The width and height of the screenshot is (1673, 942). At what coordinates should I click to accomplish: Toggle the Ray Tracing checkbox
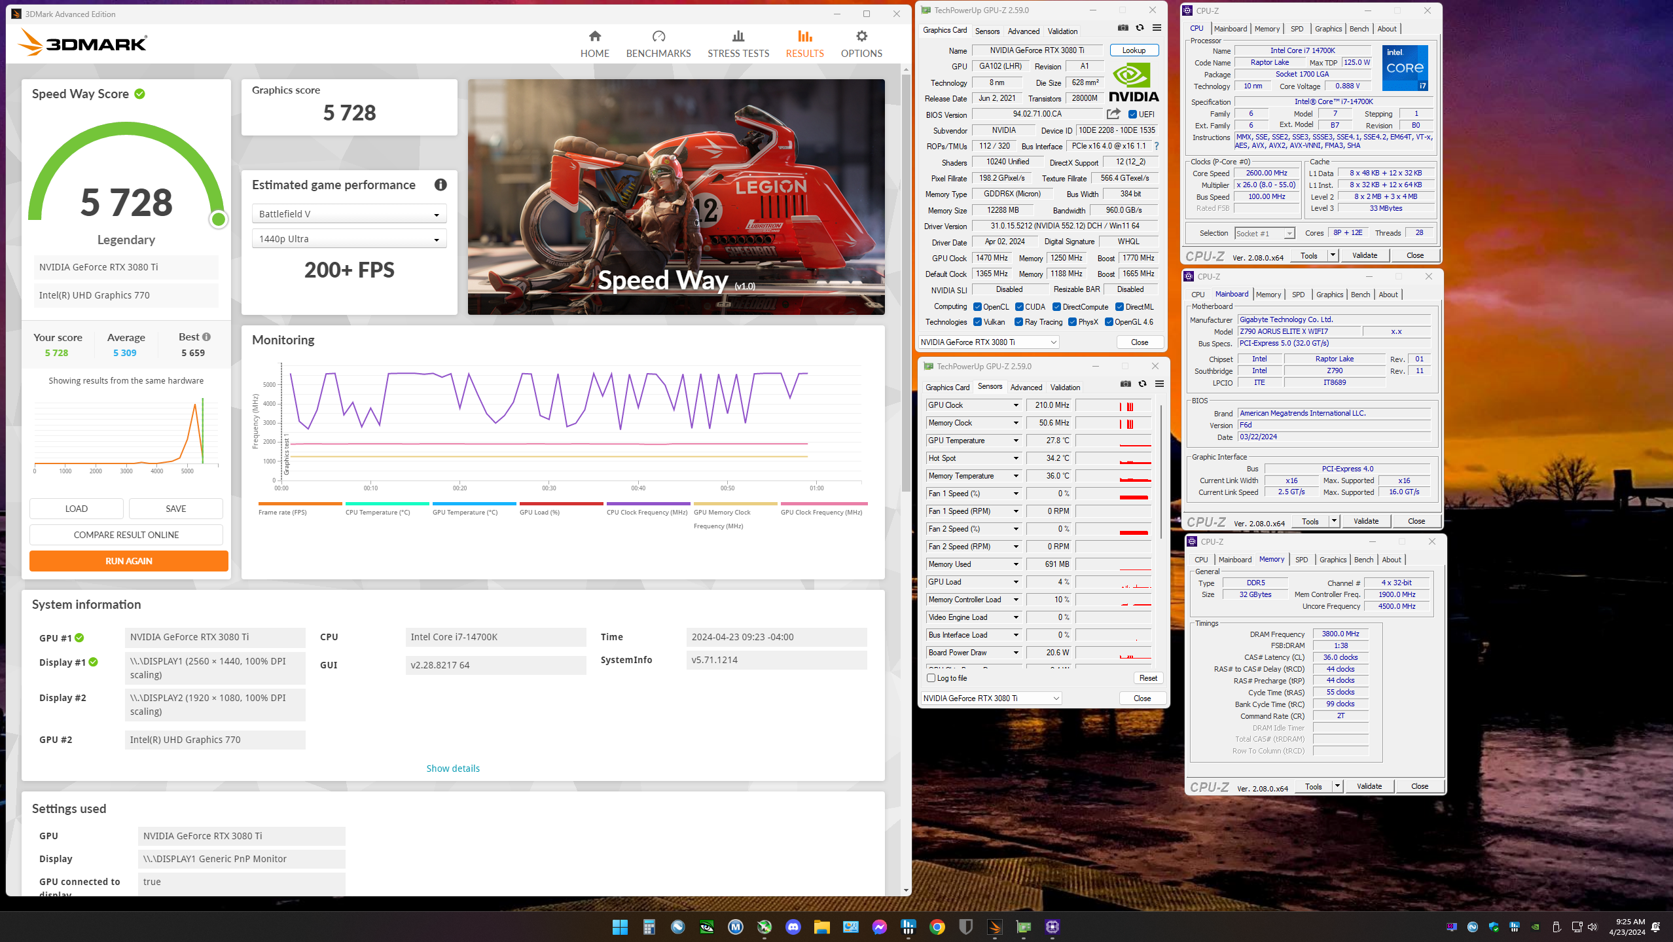[1018, 322]
